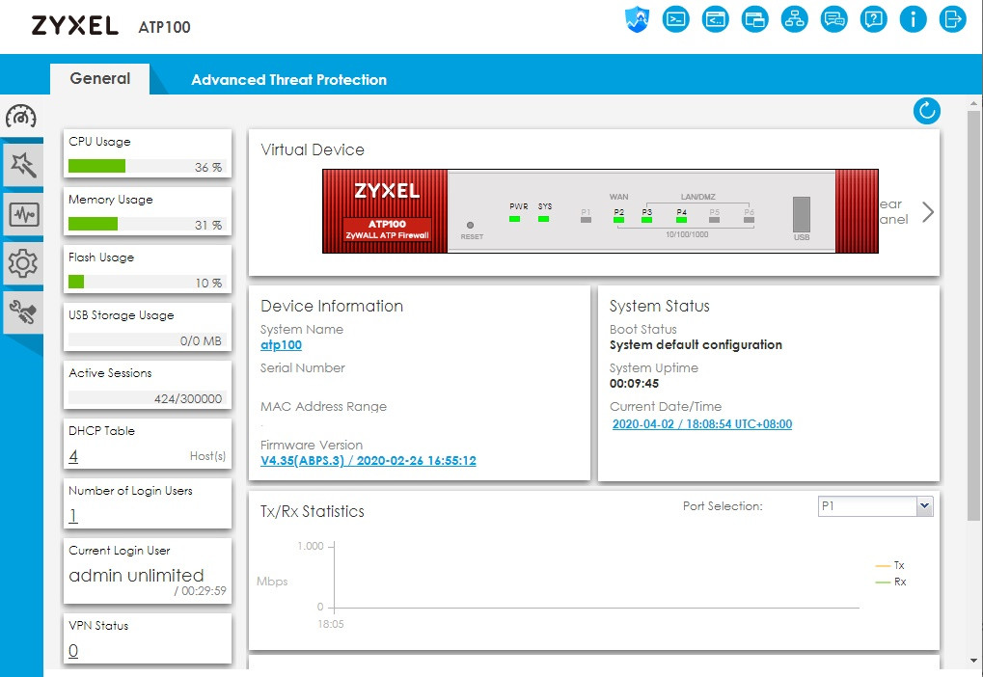The image size is (983, 677).
Task: Open the help question mark icon
Action: (873, 19)
